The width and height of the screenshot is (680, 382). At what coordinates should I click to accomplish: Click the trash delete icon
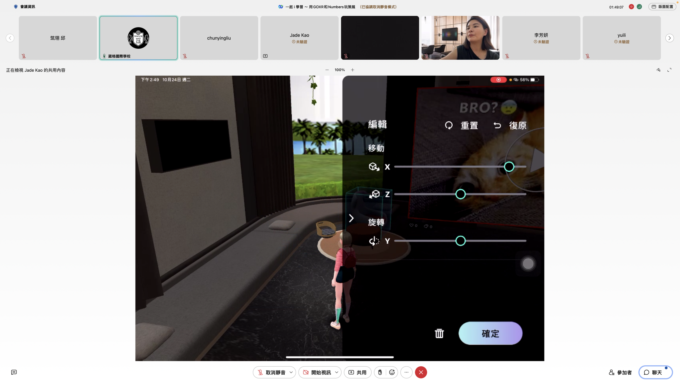439,333
